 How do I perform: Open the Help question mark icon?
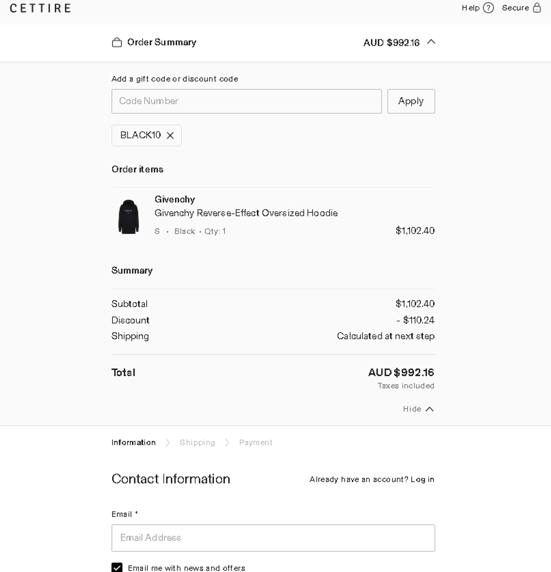488,8
